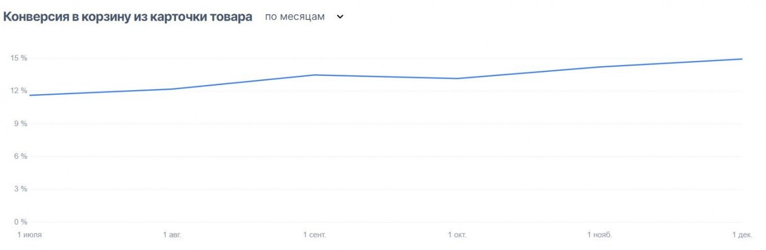
Task: Click the line's final data point above 1 дек.
Action: click(x=741, y=59)
